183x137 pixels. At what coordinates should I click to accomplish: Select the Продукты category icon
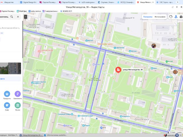pos(7,94)
